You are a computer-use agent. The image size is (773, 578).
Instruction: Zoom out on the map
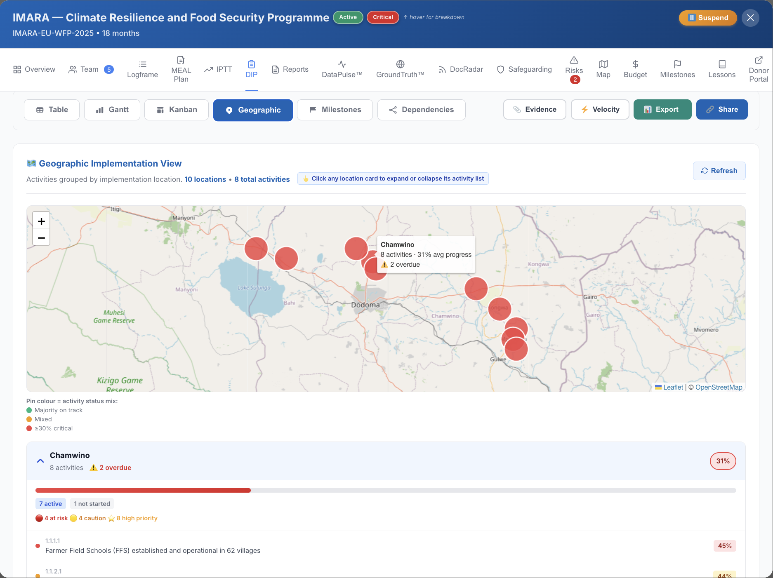click(41, 237)
